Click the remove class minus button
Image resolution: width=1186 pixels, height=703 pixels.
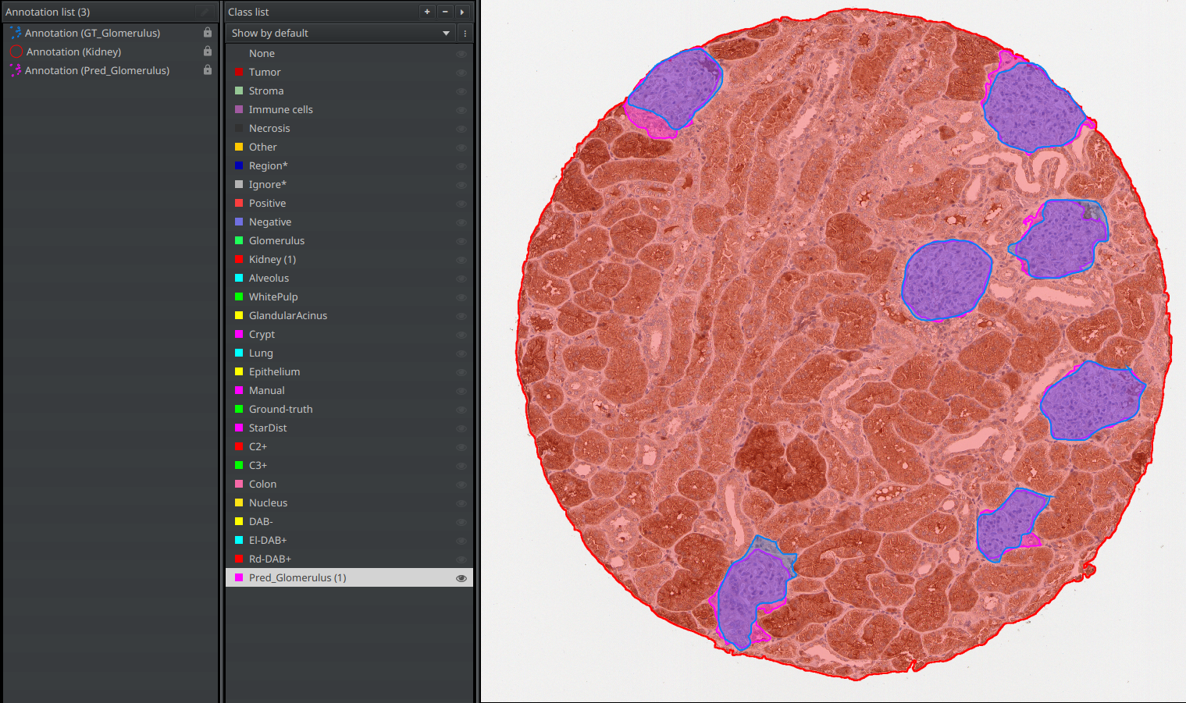(445, 12)
